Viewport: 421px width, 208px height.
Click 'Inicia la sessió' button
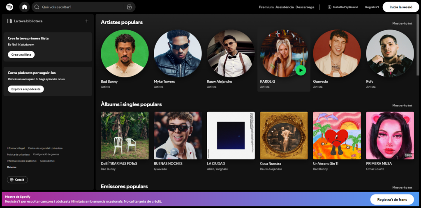400,7
